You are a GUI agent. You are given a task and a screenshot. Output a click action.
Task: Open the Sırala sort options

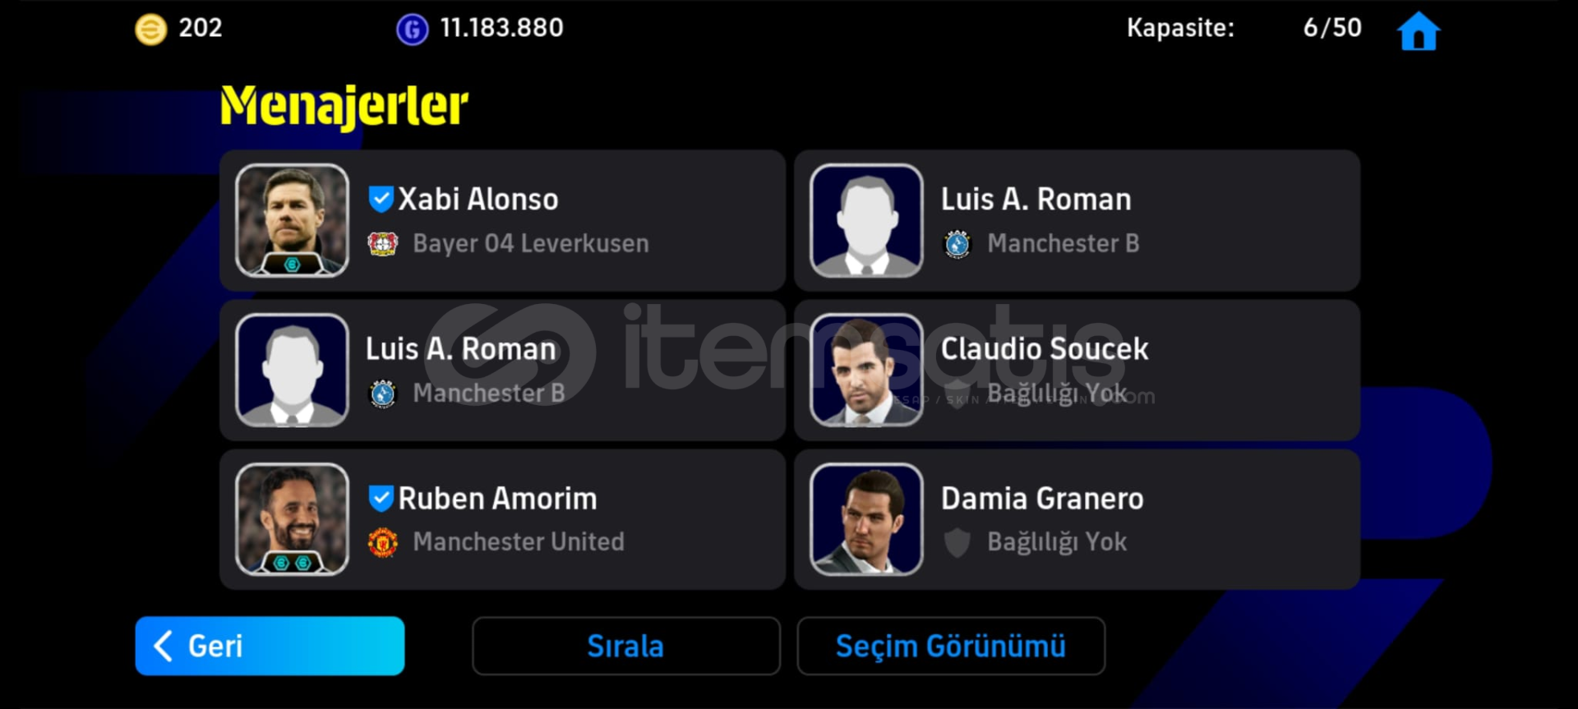625,646
